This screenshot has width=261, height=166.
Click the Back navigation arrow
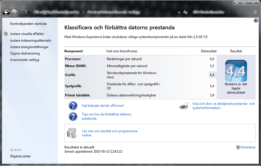tap(6, 12)
